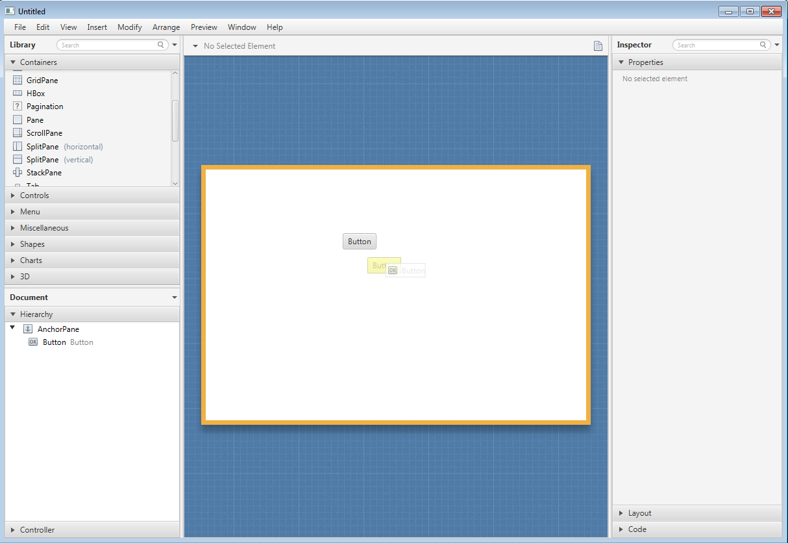The width and height of the screenshot is (788, 543).
Task: Click the Pagination icon in Containers
Action: click(18, 107)
